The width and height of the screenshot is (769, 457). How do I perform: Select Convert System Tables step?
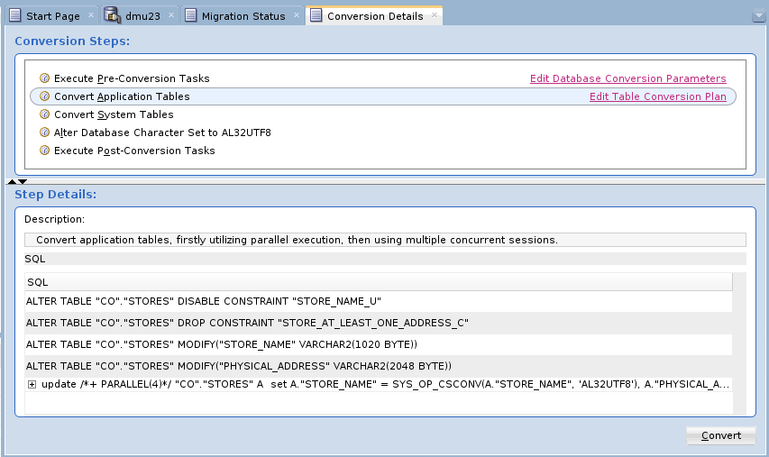coord(114,114)
